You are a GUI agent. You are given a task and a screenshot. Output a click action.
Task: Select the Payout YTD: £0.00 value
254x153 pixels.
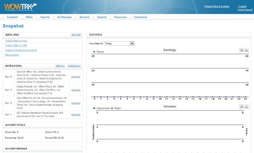click(x=55, y=138)
